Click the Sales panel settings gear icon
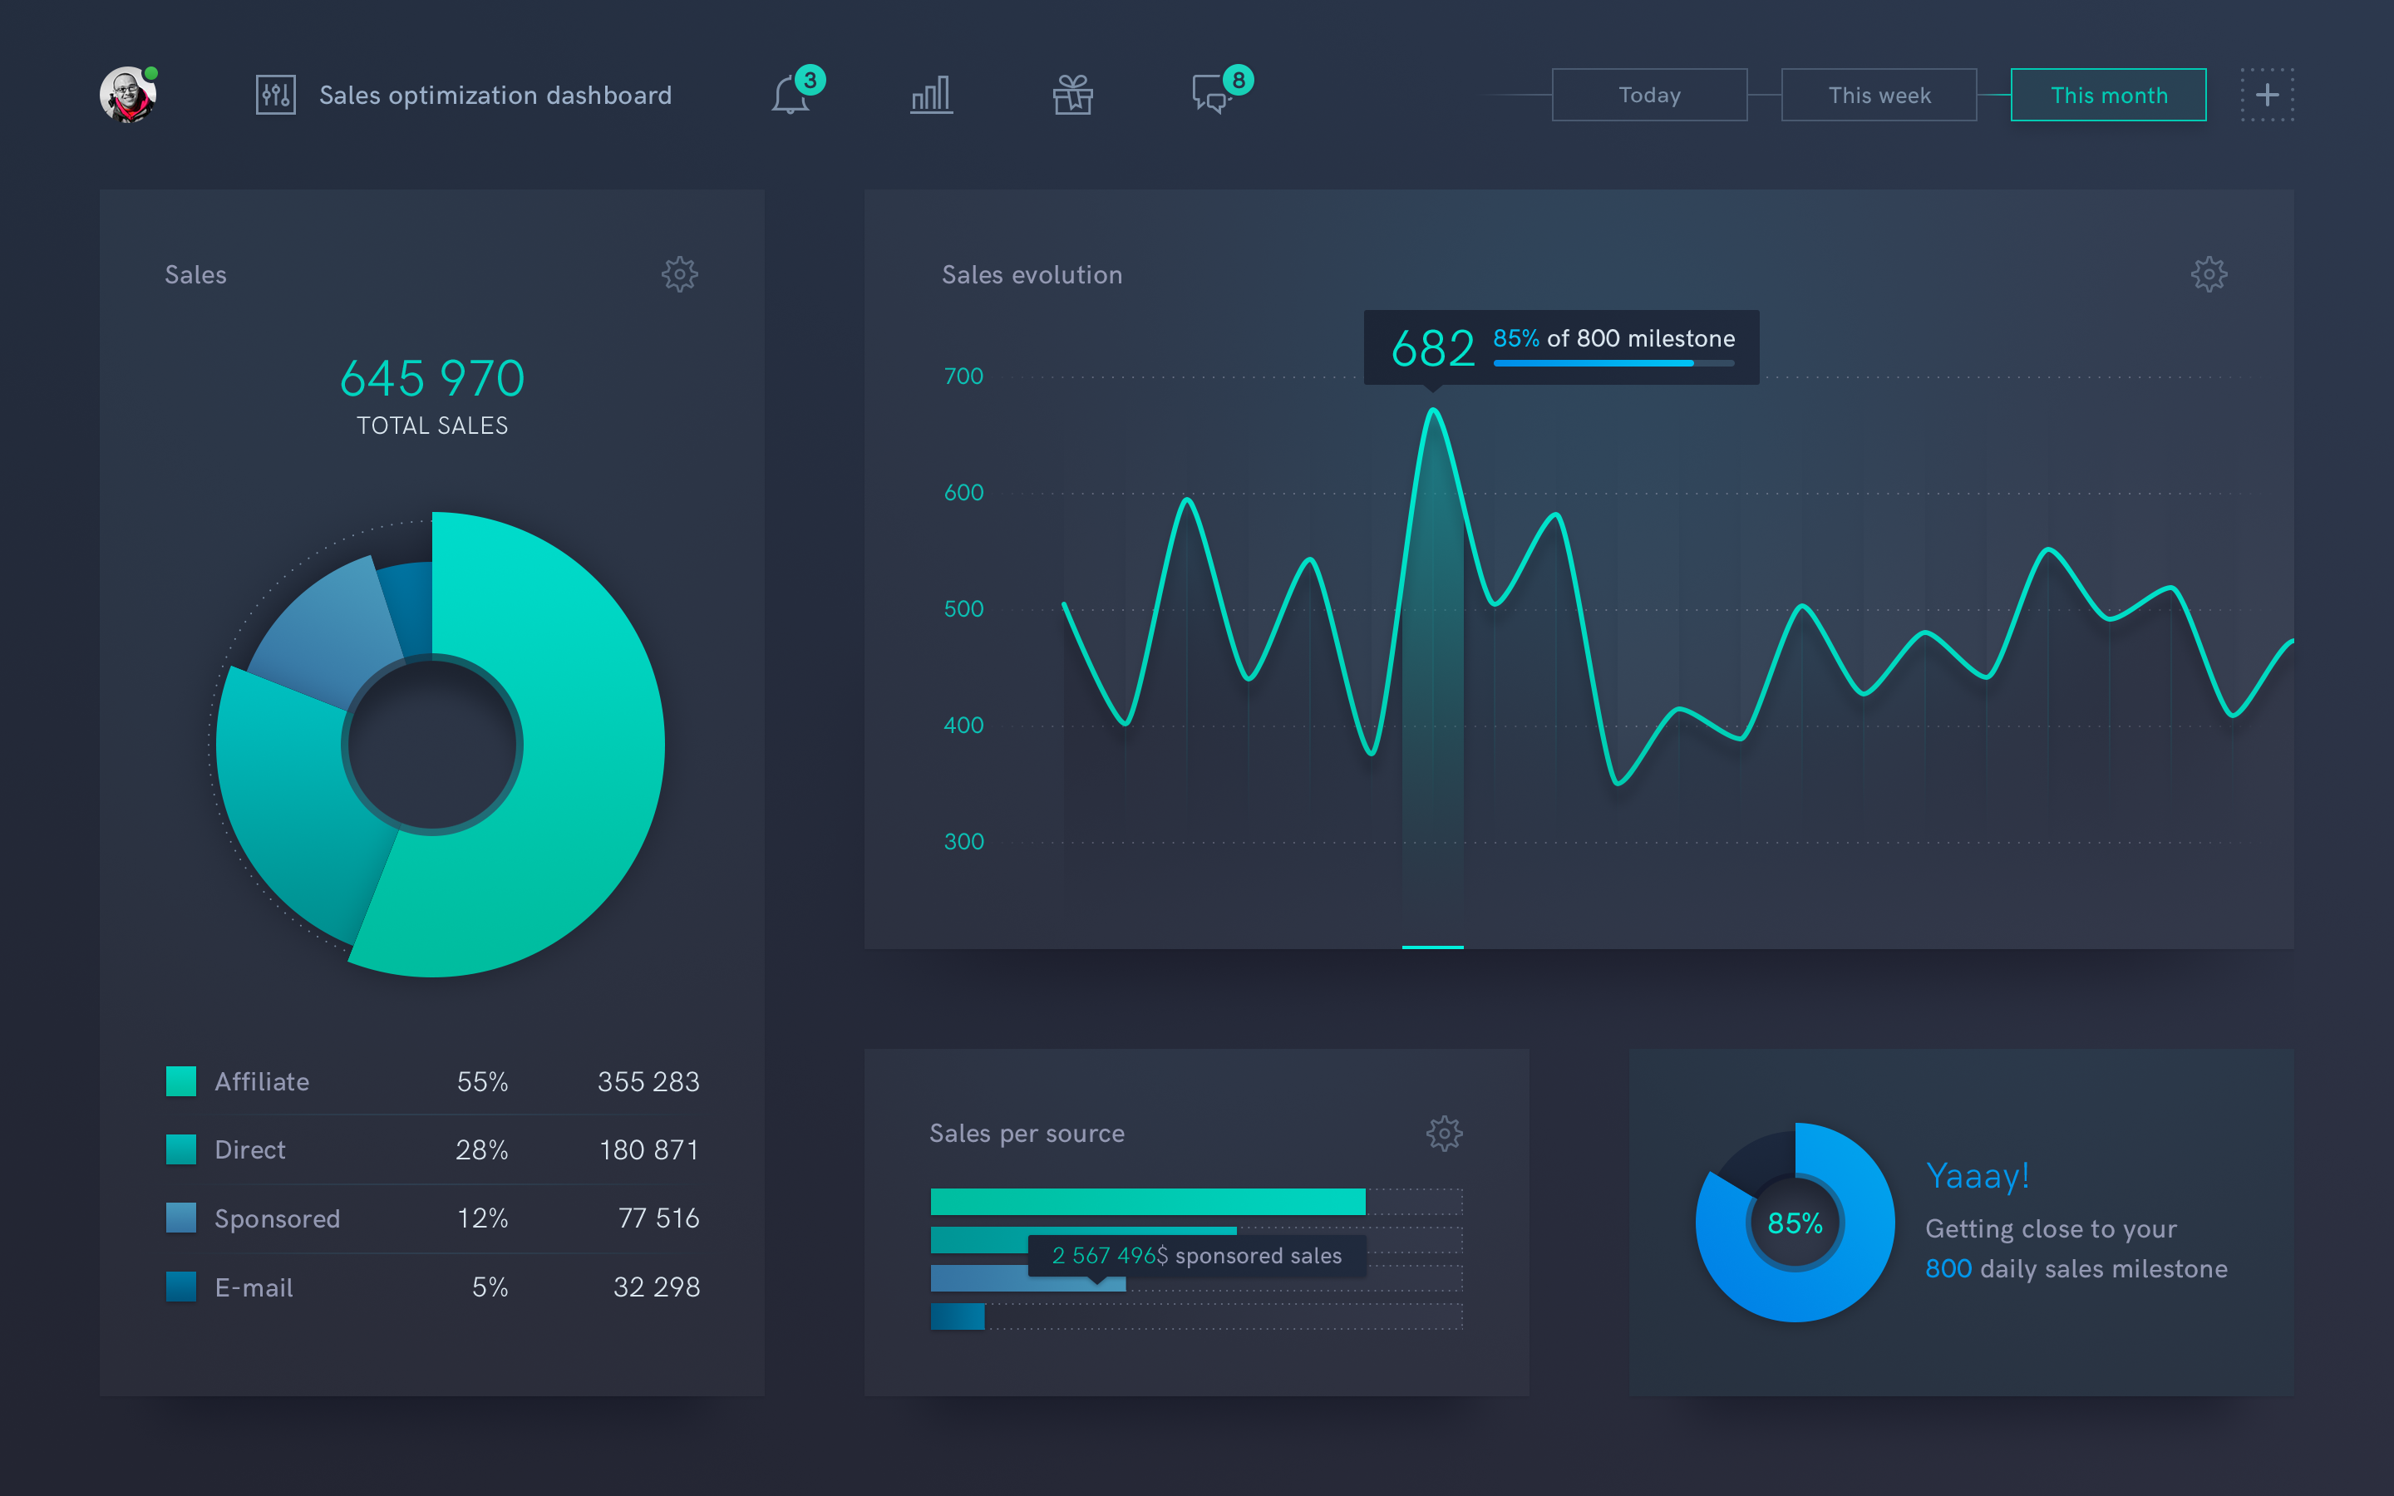Viewport: 2394px width, 1496px height. point(679,274)
